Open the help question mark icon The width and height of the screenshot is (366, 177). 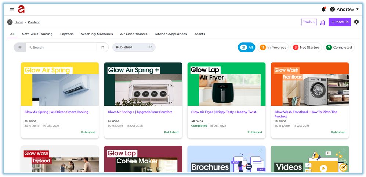tap(333, 10)
